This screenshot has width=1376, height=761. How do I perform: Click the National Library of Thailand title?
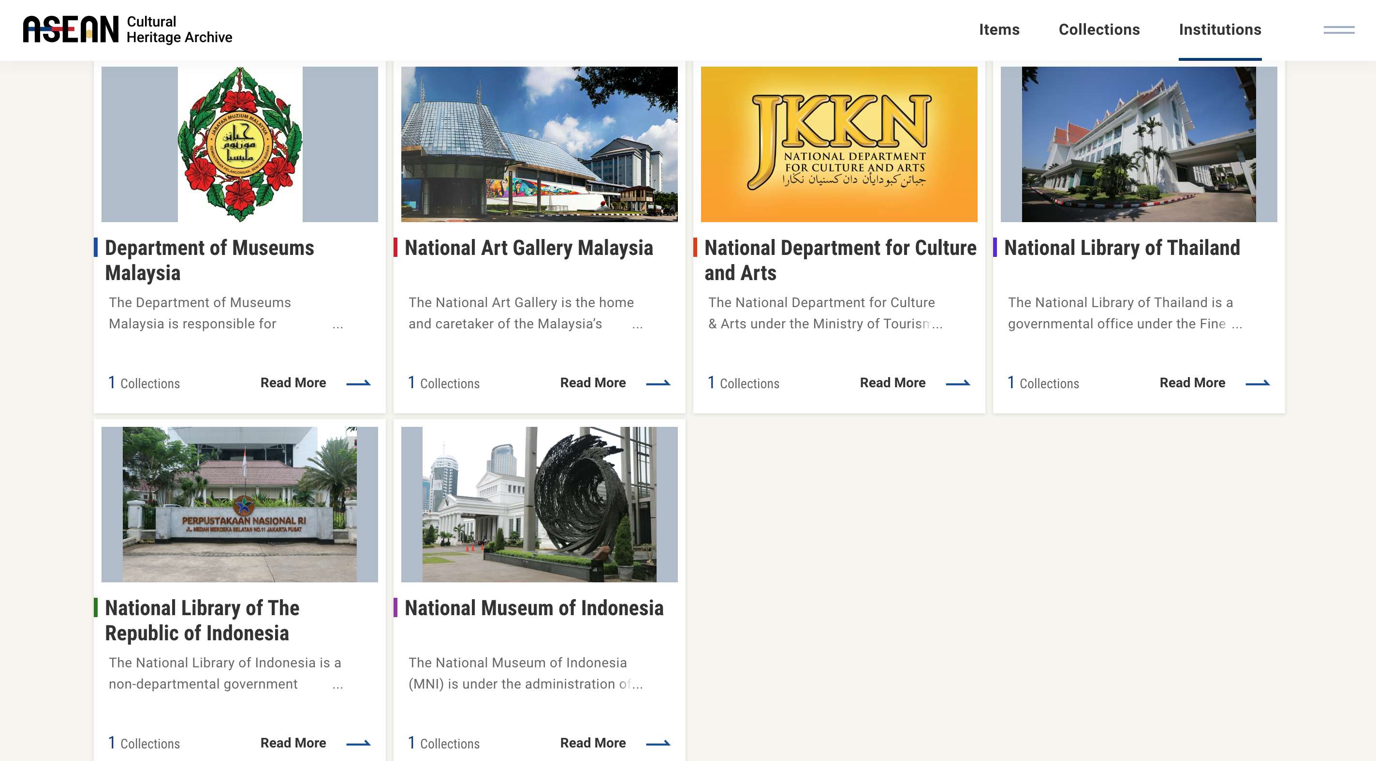(x=1122, y=248)
